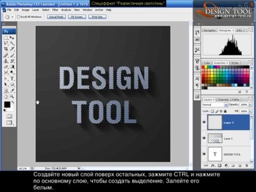Select the Eyedropper tool

(12, 91)
